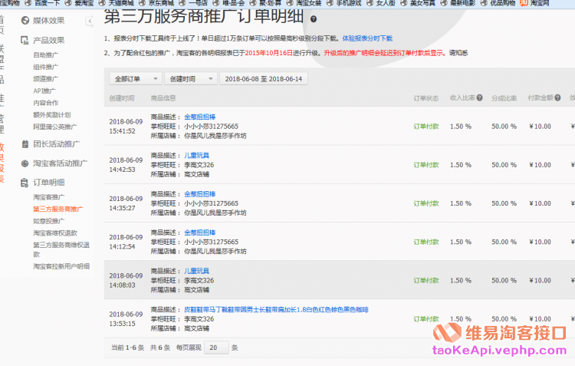This screenshot has width=575, height=366.
Task: Open 金葱扭扭棒 link in the 14:35:27 order
Action: click(x=200, y=194)
